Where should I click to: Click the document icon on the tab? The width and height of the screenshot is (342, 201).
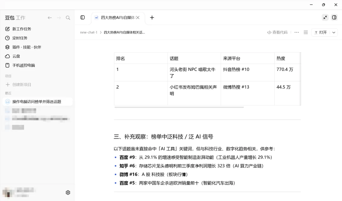pyautogui.click(x=96, y=18)
